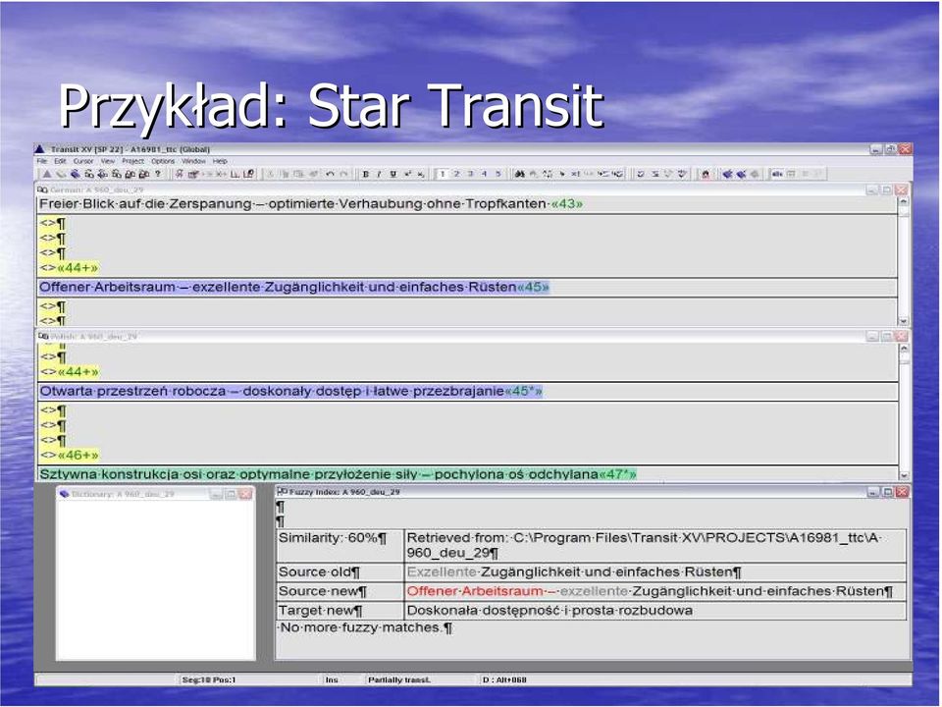Click the 'Partially transl.' status entry
Viewport: 942px width, 707px height.
point(399,680)
